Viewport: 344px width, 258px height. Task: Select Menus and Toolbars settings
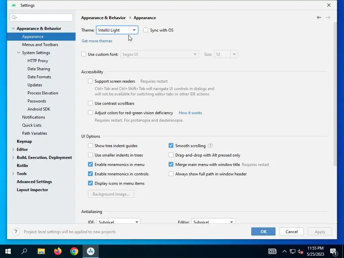(x=40, y=45)
